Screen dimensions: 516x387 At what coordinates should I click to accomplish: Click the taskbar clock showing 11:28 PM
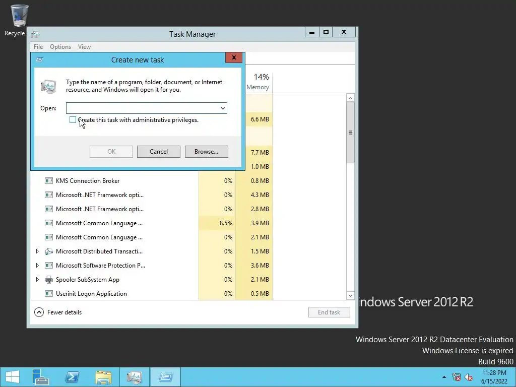[x=494, y=377]
